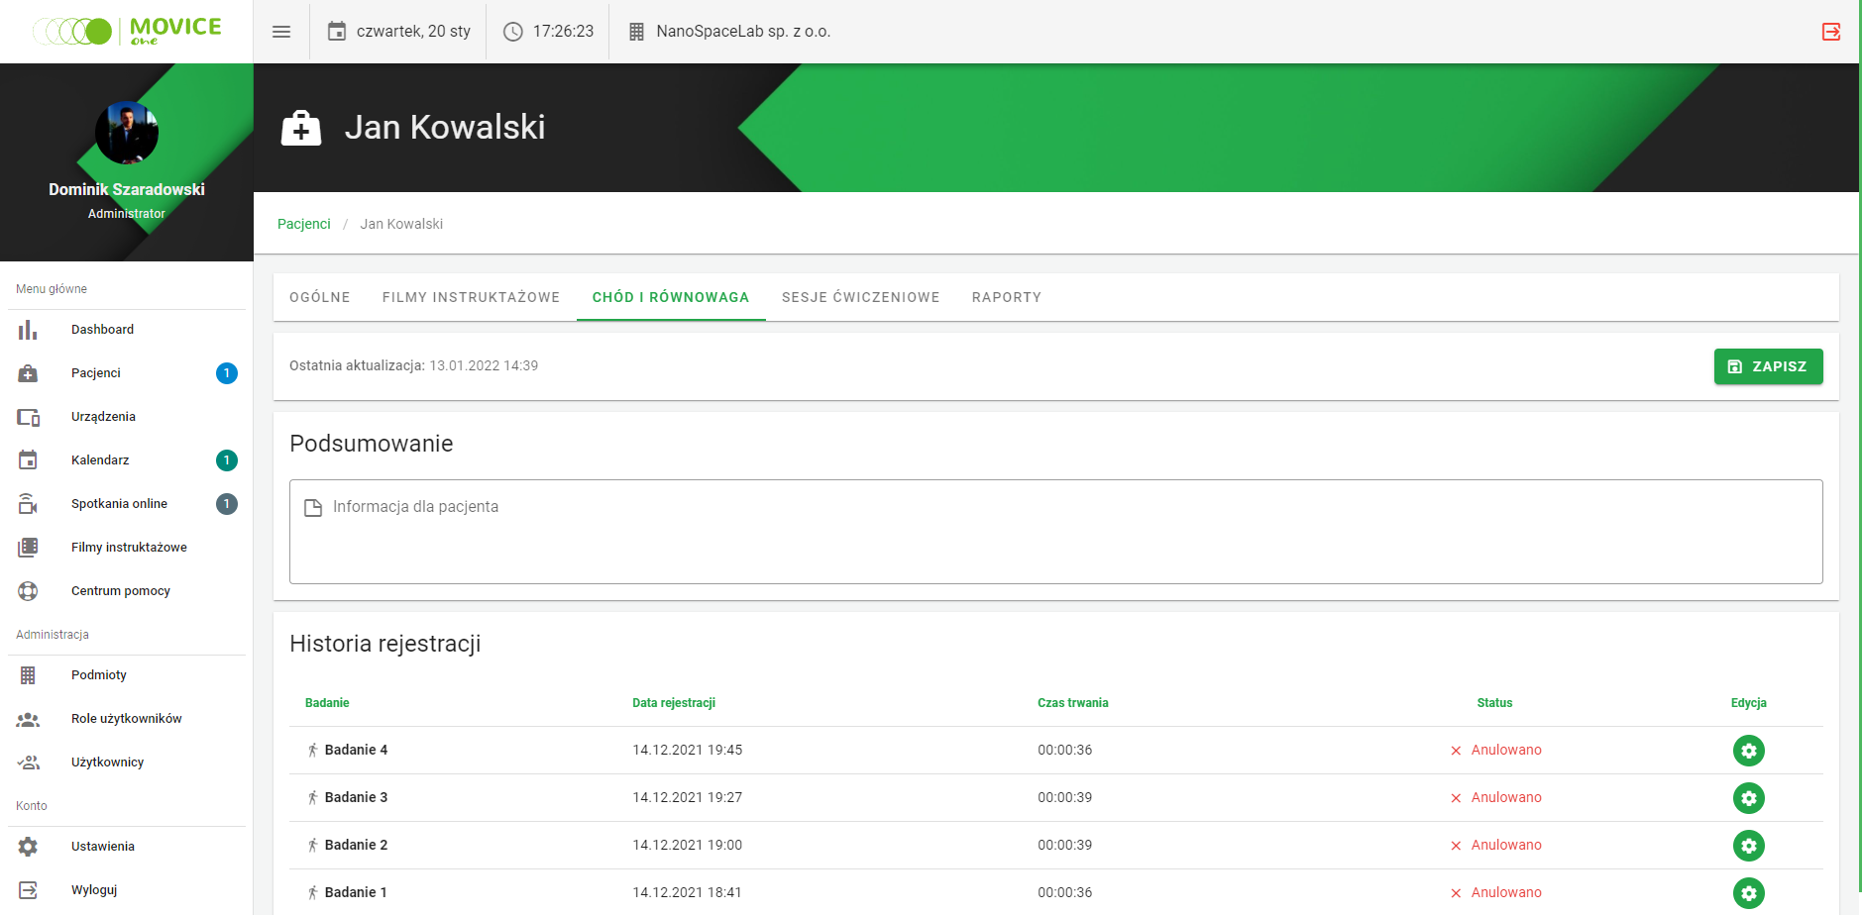Open Spotkania online in sidebar
Viewport: 1862px width, 915px height.
click(119, 504)
